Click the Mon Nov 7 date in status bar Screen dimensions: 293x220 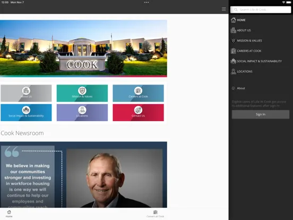point(17,2)
